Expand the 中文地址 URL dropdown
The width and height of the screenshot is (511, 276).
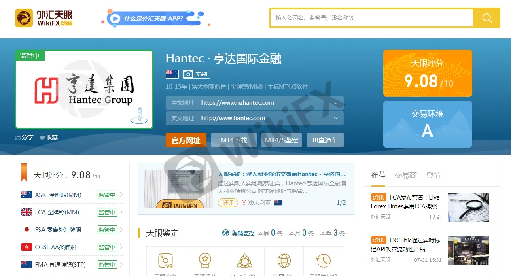(336, 103)
